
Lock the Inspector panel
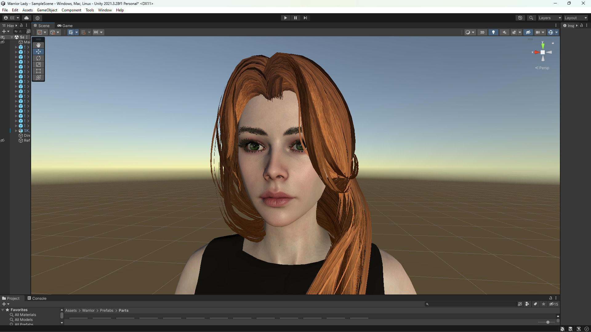(x=581, y=26)
